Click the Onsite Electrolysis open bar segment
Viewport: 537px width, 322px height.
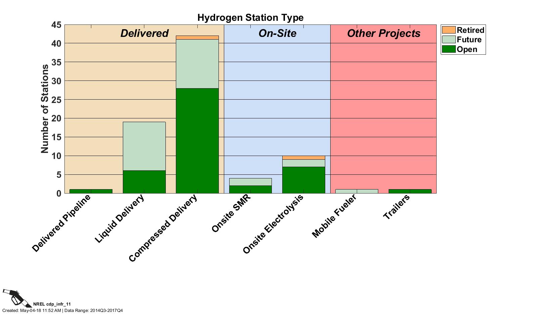click(303, 180)
